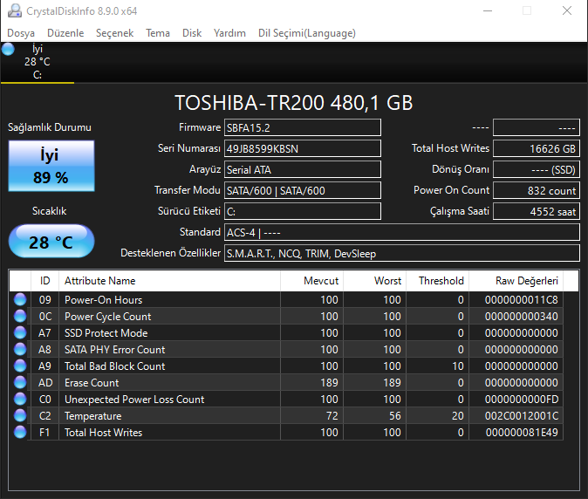Screen dimensions: 588x499
Task: Select the Total Host Writes attribute name in table
Action: [x=104, y=433]
